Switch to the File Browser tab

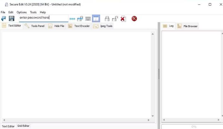coord(187,26)
